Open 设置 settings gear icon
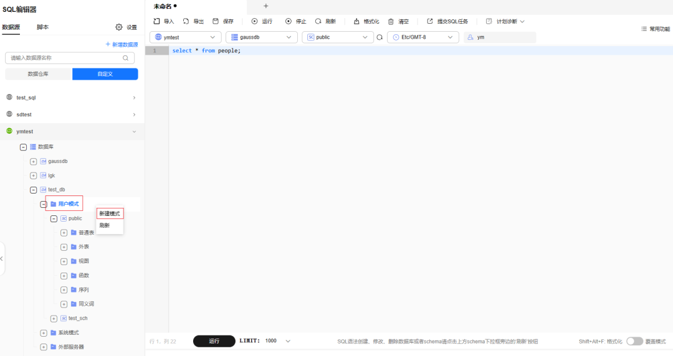 pos(119,27)
